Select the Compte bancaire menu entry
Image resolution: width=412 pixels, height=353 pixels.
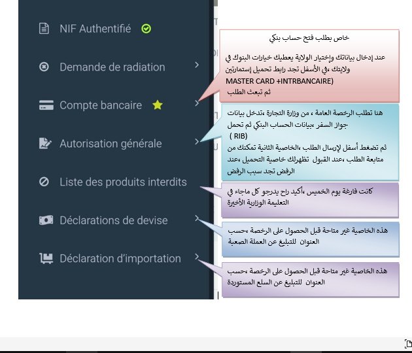(x=101, y=105)
